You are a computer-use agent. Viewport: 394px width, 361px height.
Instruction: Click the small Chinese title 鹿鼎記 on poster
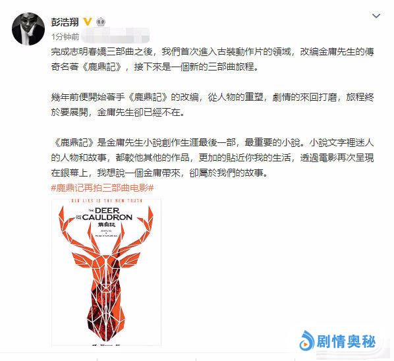pos(107,225)
